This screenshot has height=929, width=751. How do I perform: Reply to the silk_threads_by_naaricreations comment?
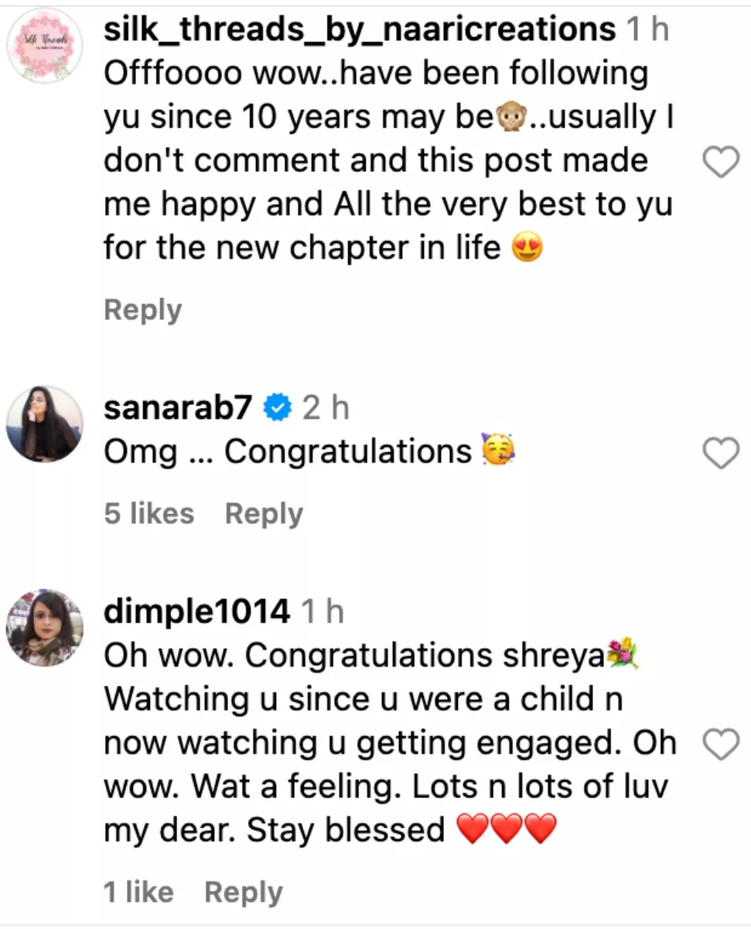pyautogui.click(x=142, y=310)
